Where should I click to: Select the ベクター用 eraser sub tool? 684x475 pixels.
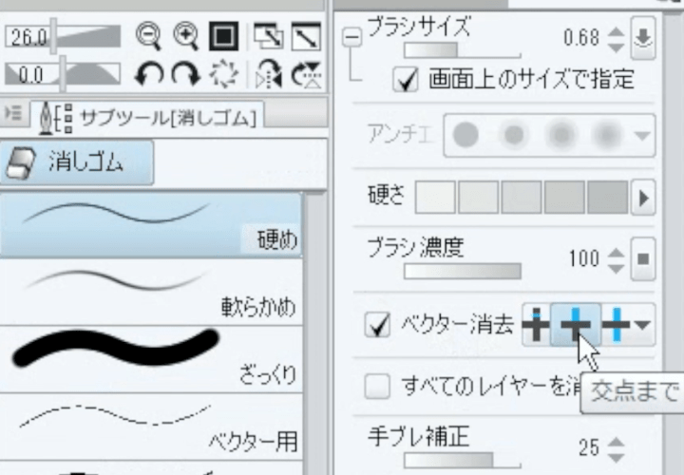151,426
